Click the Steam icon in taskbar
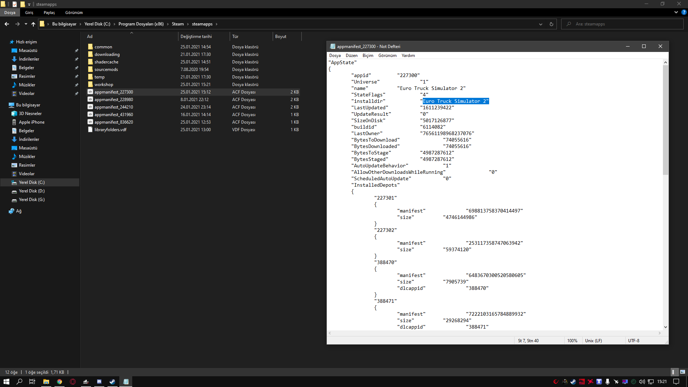This screenshot has height=387, width=688. click(x=112, y=382)
